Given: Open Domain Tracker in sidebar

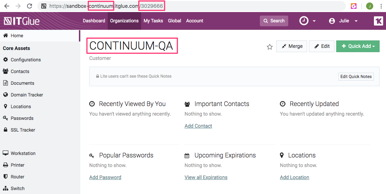Looking at the screenshot, I should point(27,95).
